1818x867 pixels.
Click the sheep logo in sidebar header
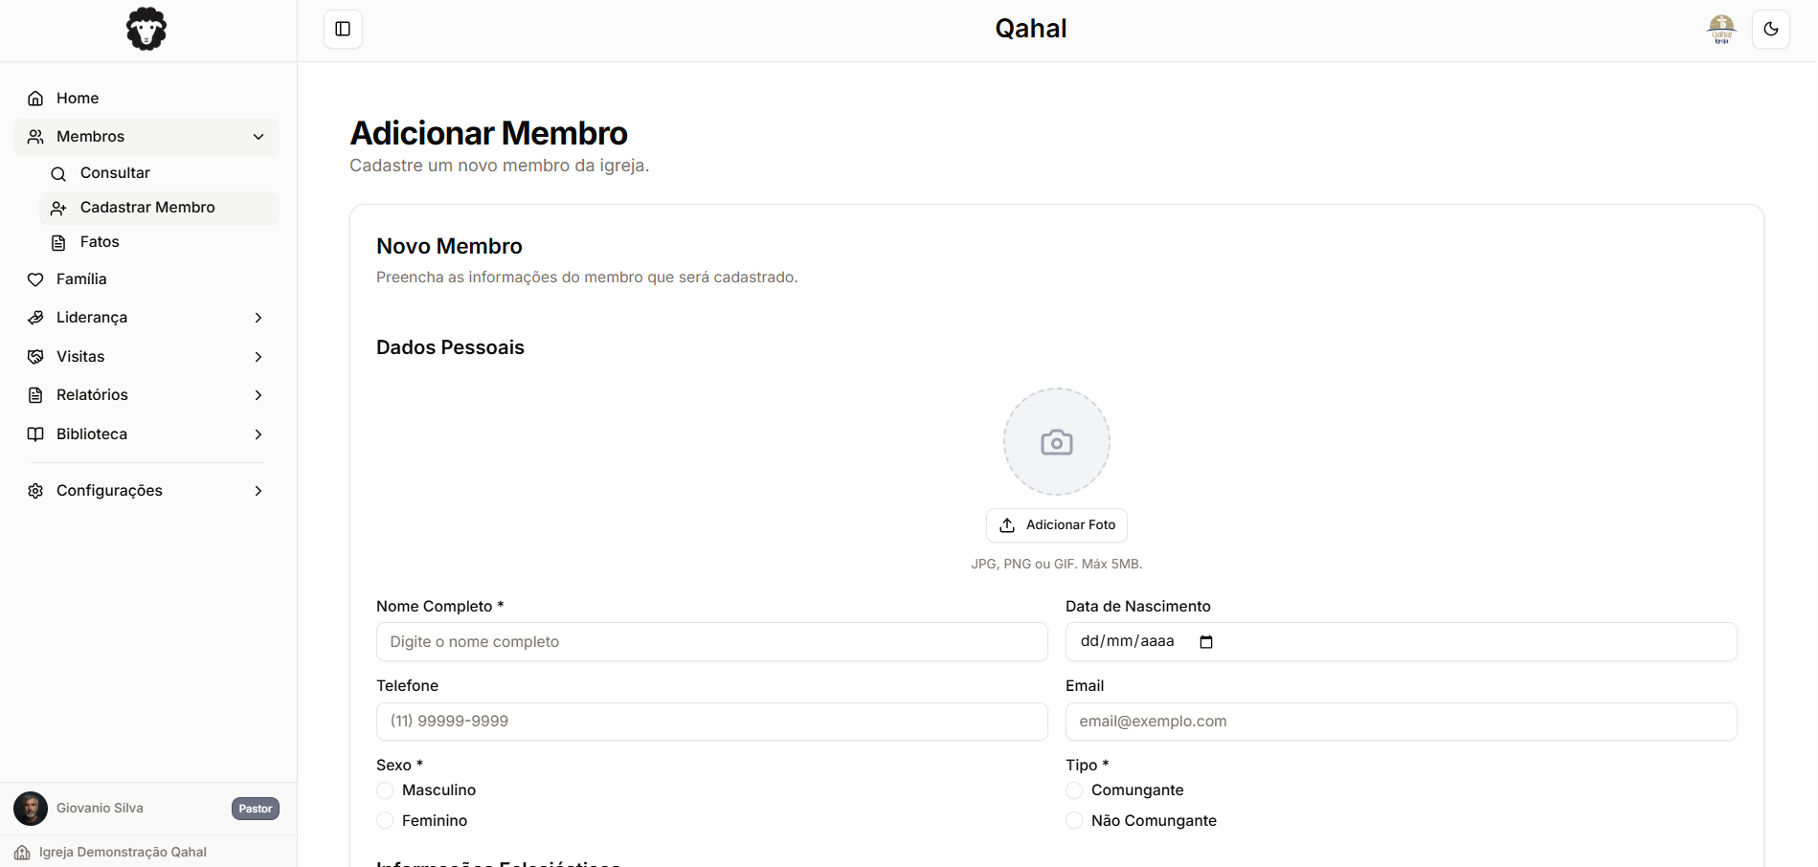point(146,29)
